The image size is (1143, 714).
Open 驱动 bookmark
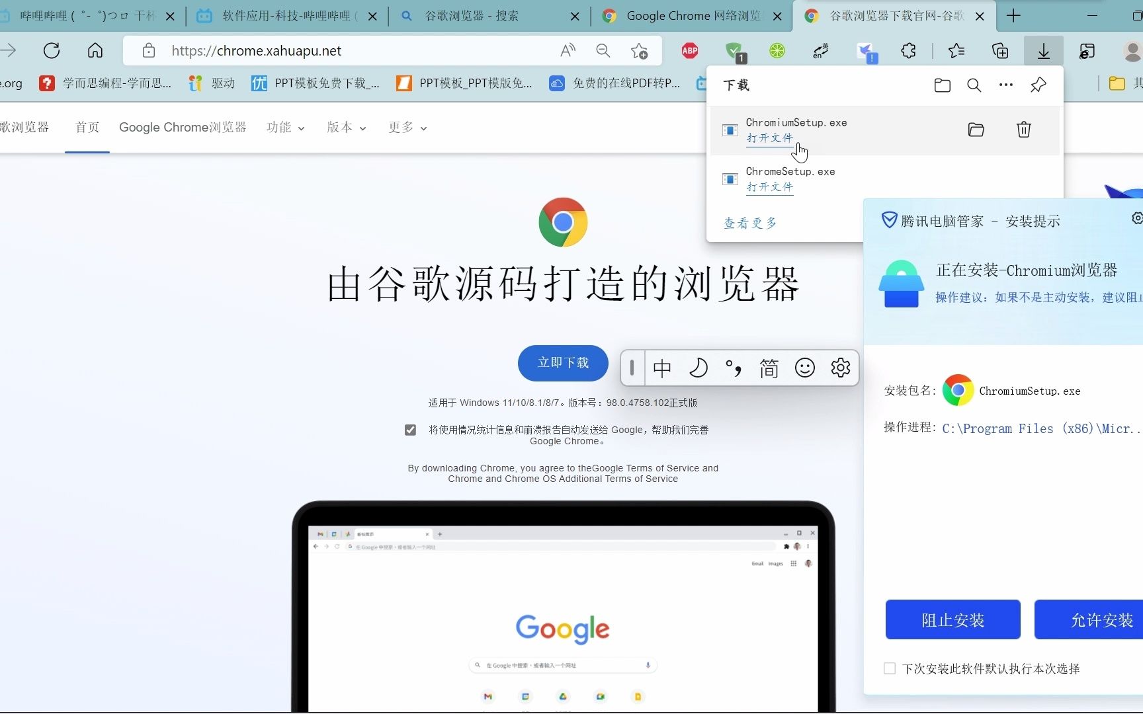212,83
